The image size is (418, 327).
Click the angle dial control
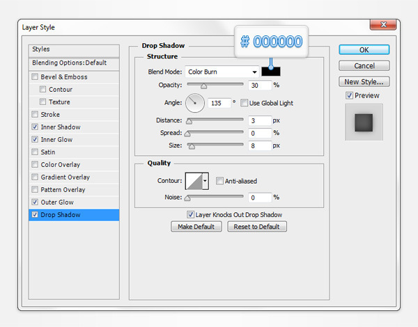(194, 103)
